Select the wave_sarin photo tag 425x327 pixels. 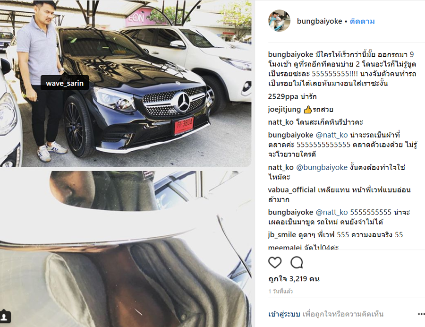click(x=65, y=83)
